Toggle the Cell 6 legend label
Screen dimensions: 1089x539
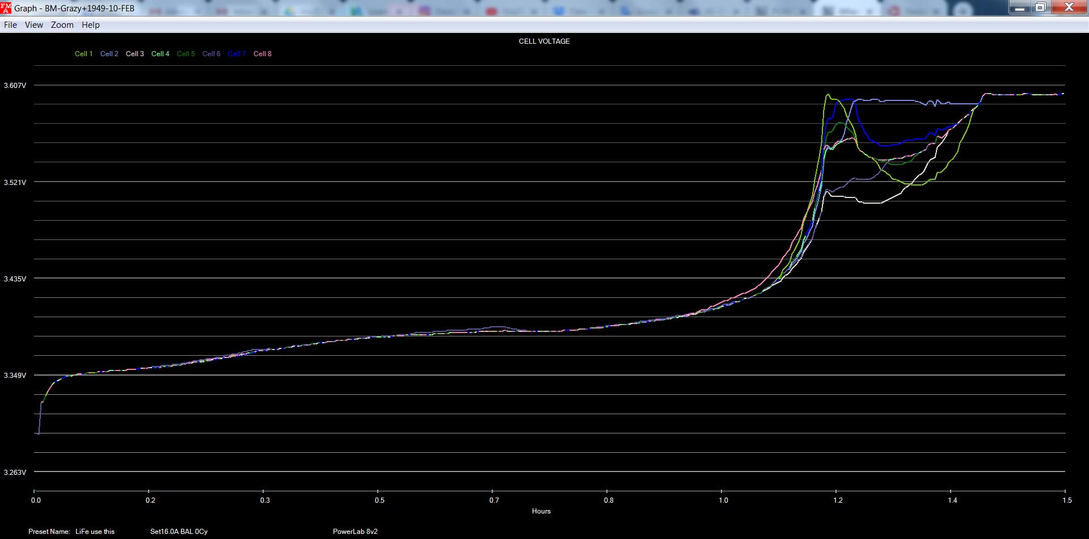point(211,54)
